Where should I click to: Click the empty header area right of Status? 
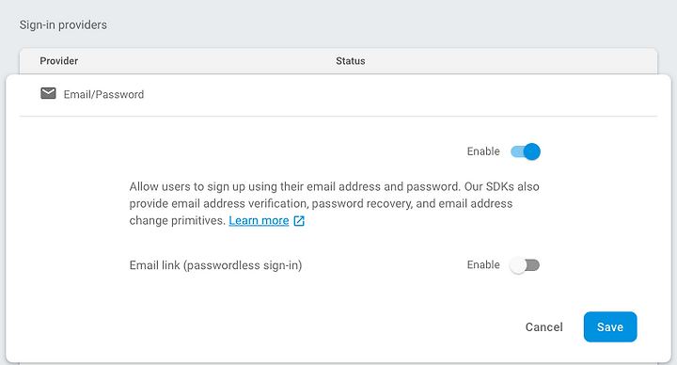coord(510,61)
